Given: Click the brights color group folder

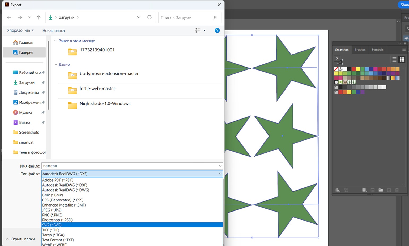Looking at the screenshot, I should click(x=336, y=92).
